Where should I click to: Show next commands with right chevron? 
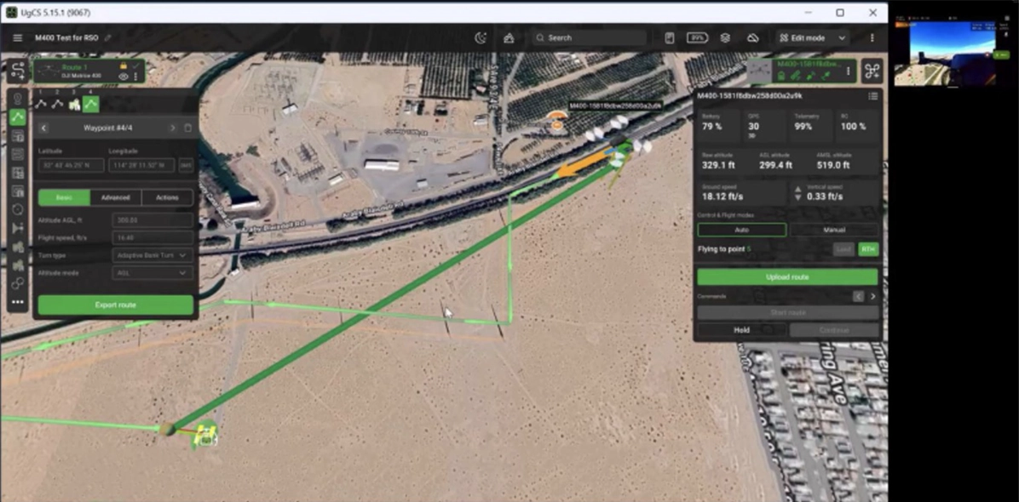[872, 296]
